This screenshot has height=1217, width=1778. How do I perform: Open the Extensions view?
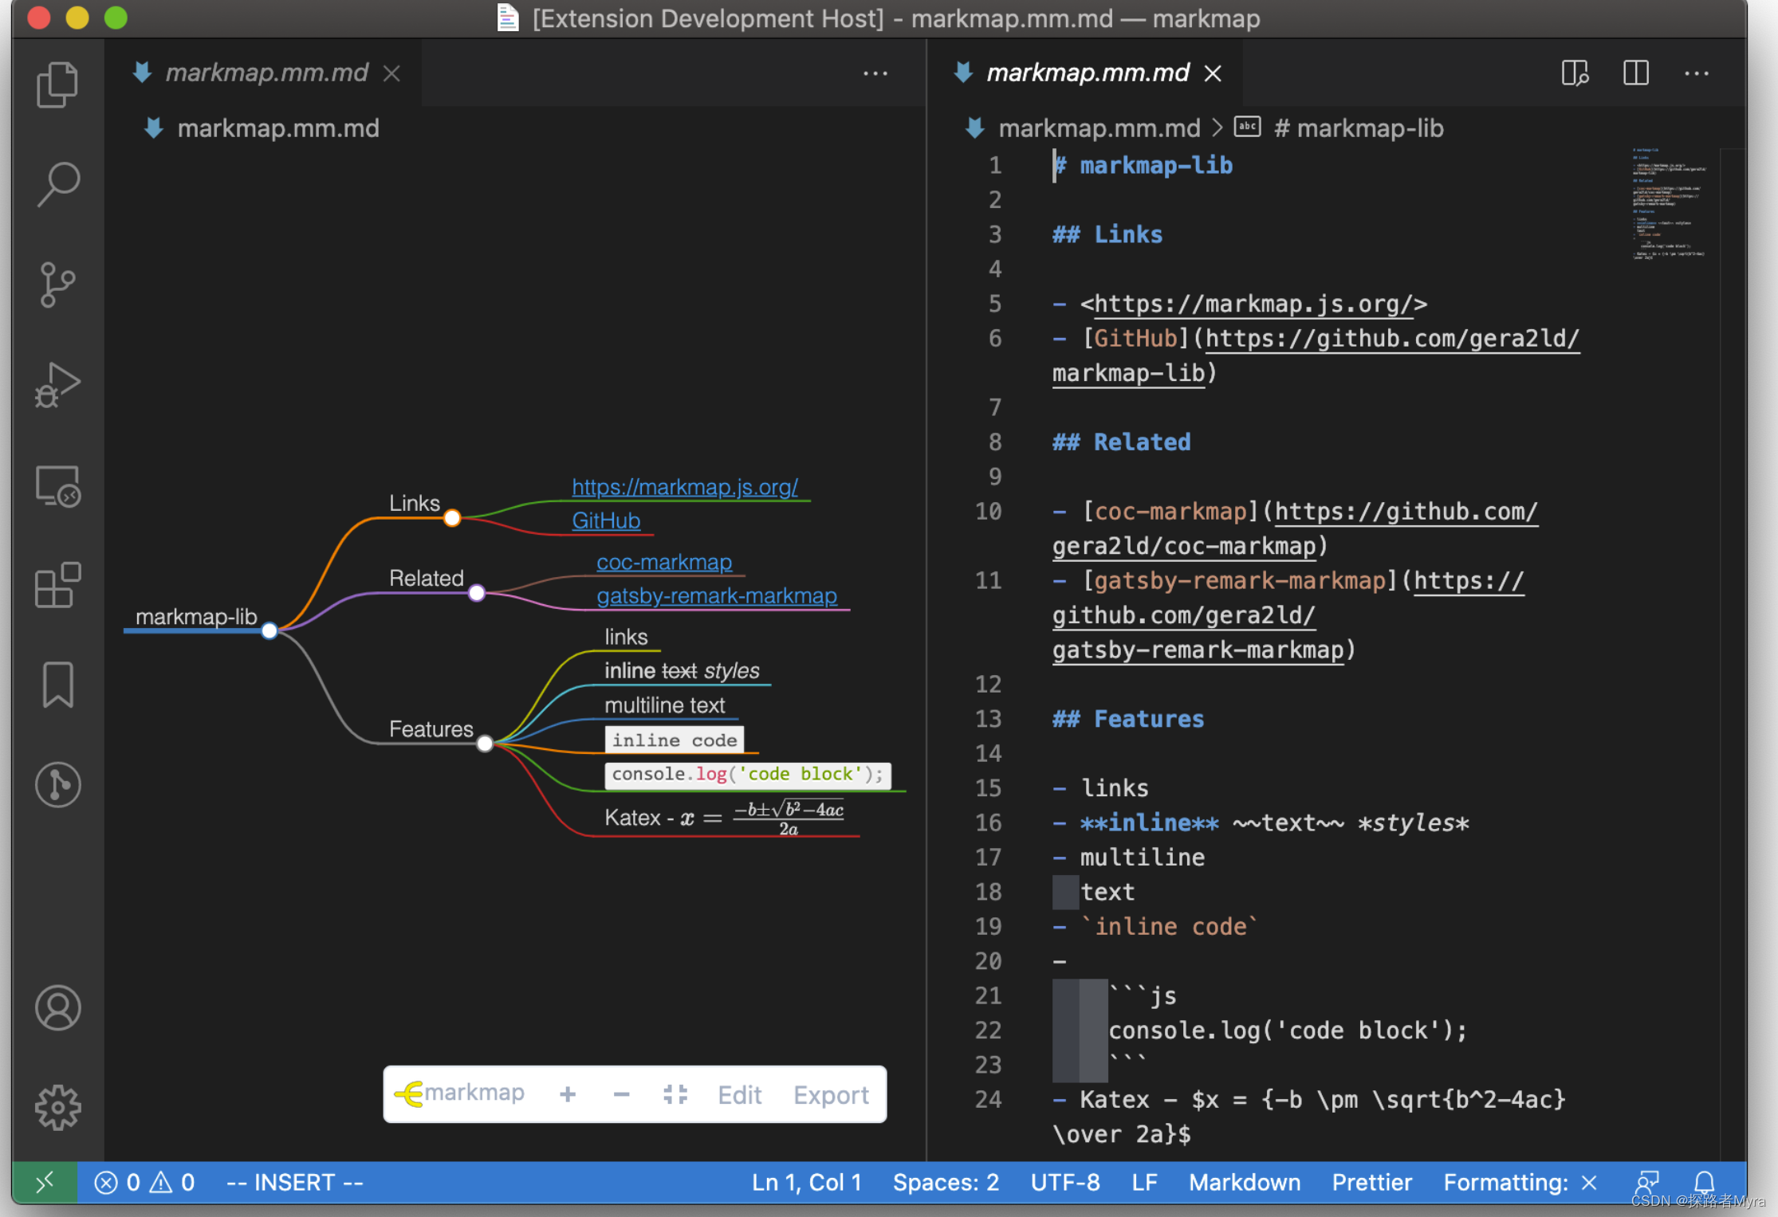click(57, 586)
